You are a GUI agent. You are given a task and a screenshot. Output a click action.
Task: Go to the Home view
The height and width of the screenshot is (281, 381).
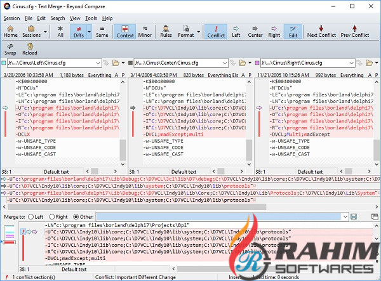point(10,32)
